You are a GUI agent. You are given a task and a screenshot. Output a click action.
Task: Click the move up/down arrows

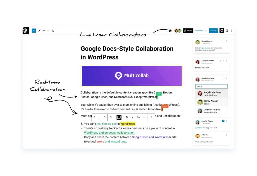[105, 117]
